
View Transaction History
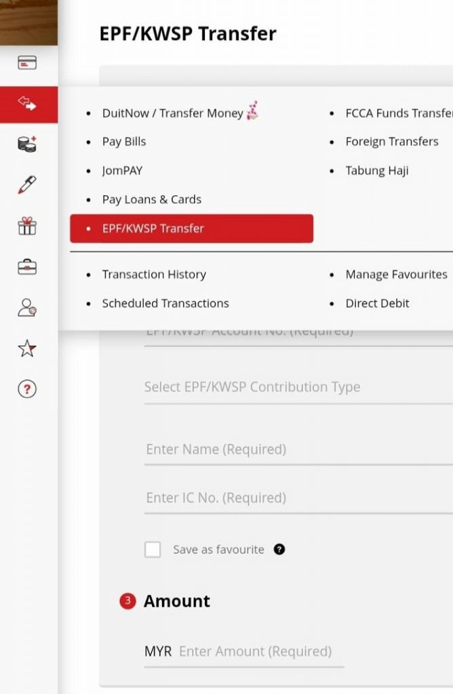coord(154,274)
